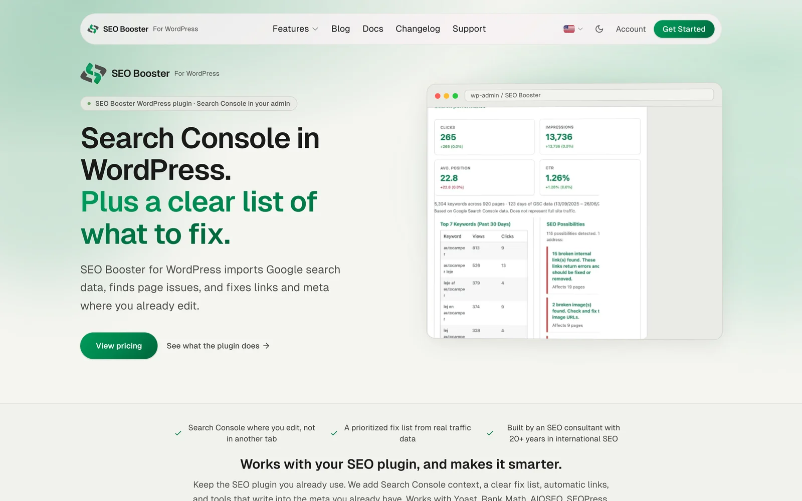Image resolution: width=802 pixels, height=501 pixels.
Task: Open the Docs page
Action: point(373,29)
